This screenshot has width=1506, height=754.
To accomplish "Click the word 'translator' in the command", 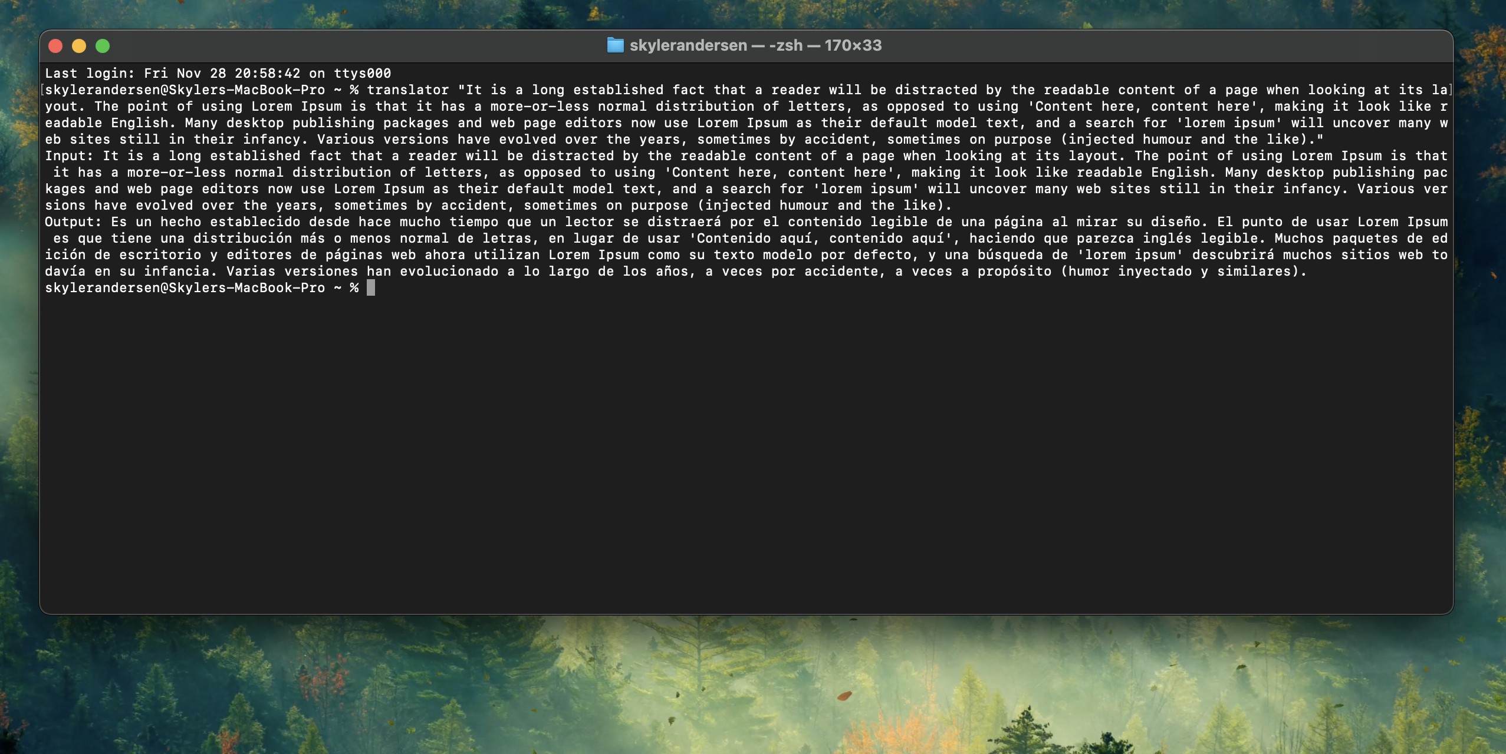I will point(407,90).
